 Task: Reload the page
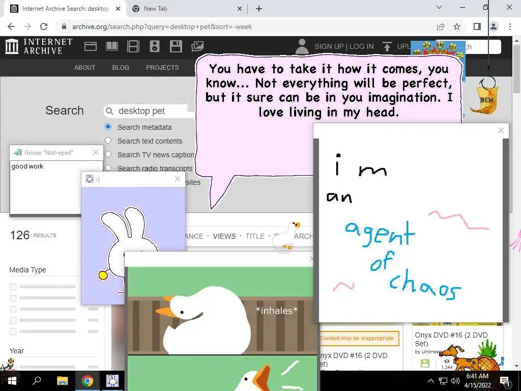tap(44, 26)
